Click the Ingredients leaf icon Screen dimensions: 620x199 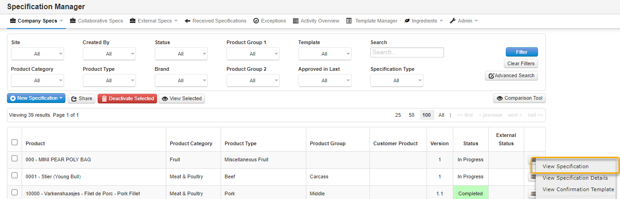click(407, 21)
